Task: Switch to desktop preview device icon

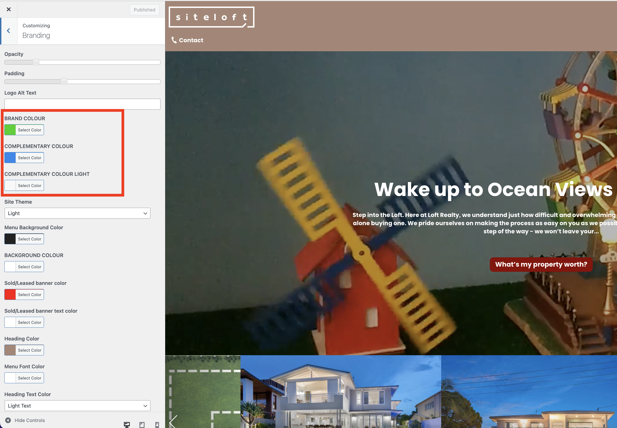Action: tap(127, 424)
